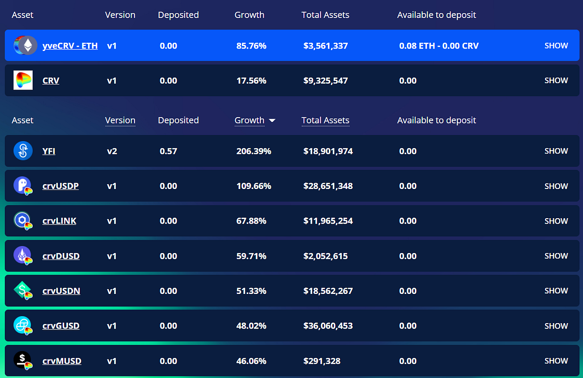
Task: Click total assets $18,562,267
Action: pos(328,291)
